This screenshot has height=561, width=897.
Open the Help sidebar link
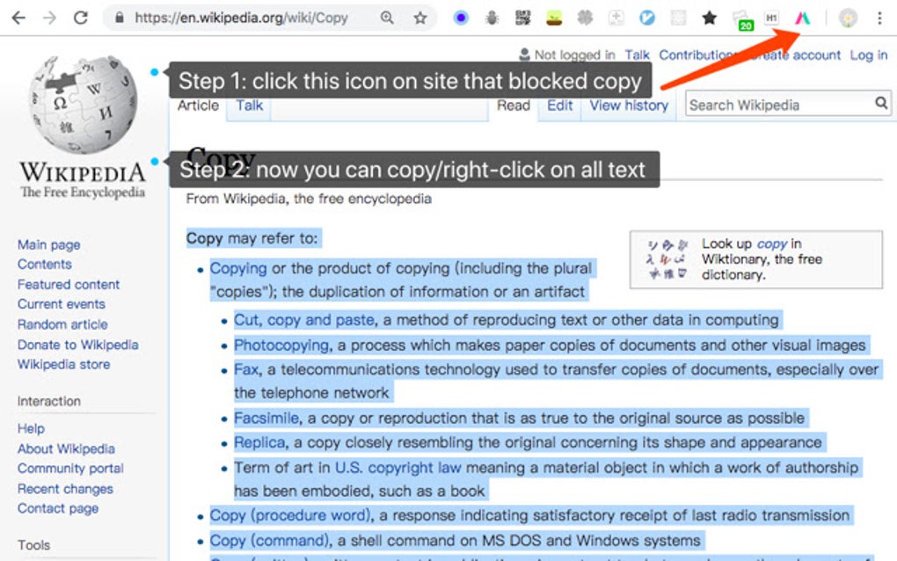pyautogui.click(x=31, y=428)
